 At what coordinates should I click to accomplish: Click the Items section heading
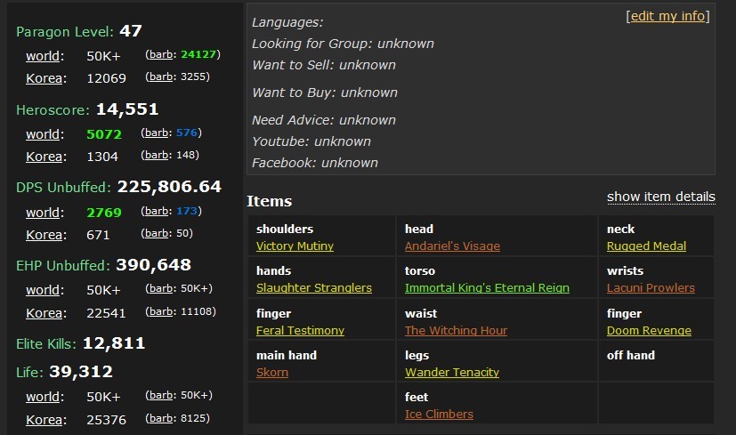tap(270, 201)
